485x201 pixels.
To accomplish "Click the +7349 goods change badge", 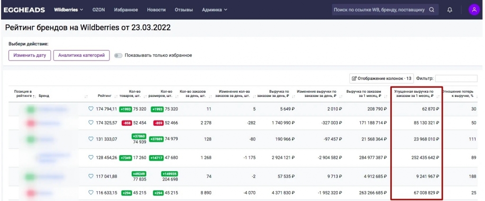I will [126, 158].
